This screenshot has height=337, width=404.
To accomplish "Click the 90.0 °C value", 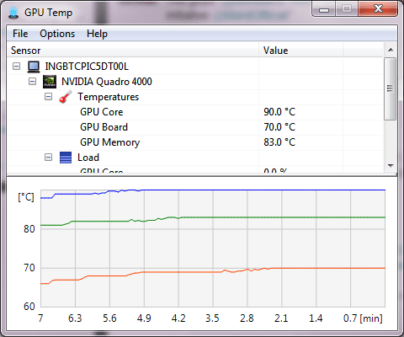I will 279,112.
